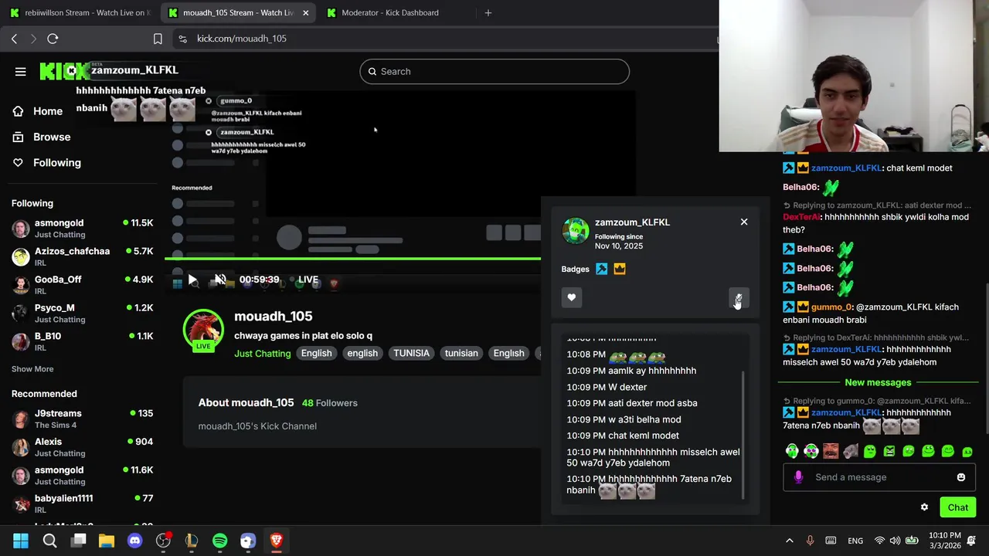Insert the gray cat emote

(x=851, y=451)
